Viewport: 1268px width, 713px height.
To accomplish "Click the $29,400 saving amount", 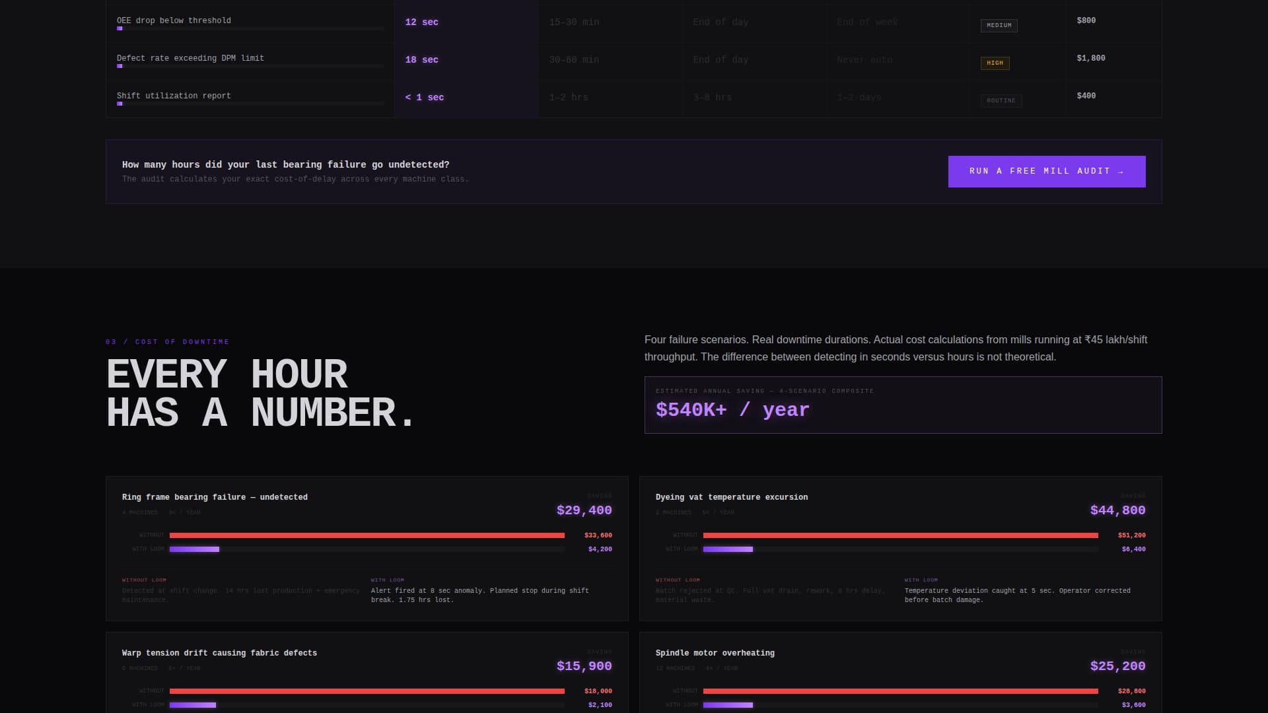I will (x=584, y=510).
